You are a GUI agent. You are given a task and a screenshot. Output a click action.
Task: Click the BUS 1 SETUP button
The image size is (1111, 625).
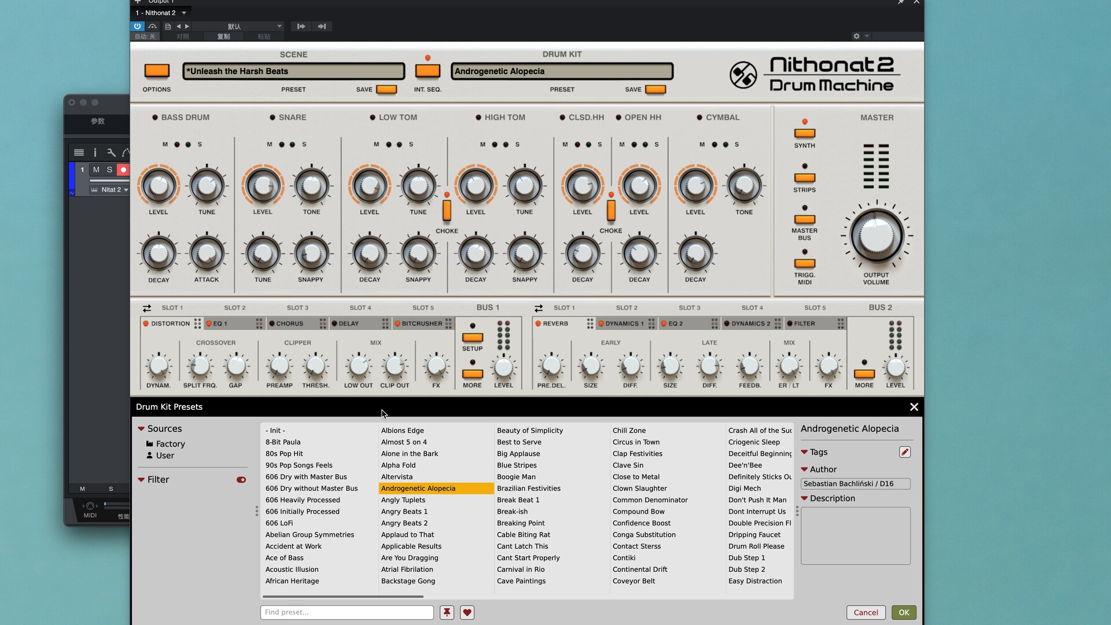tap(472, 337)
